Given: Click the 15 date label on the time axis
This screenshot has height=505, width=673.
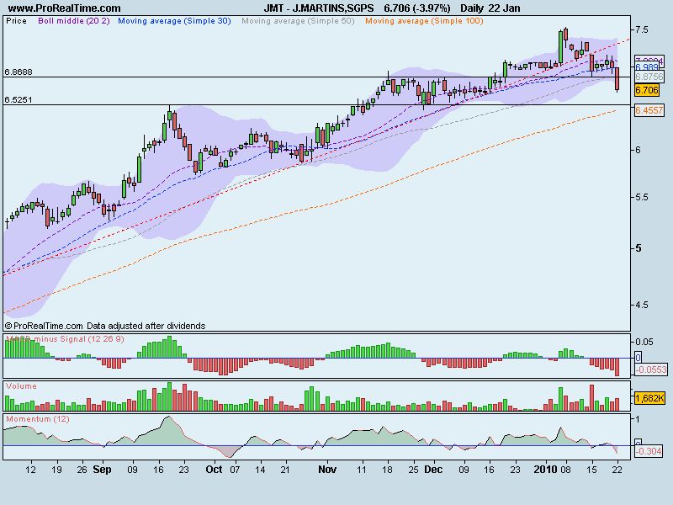Looking at the screenshot, I should point(591,470).
